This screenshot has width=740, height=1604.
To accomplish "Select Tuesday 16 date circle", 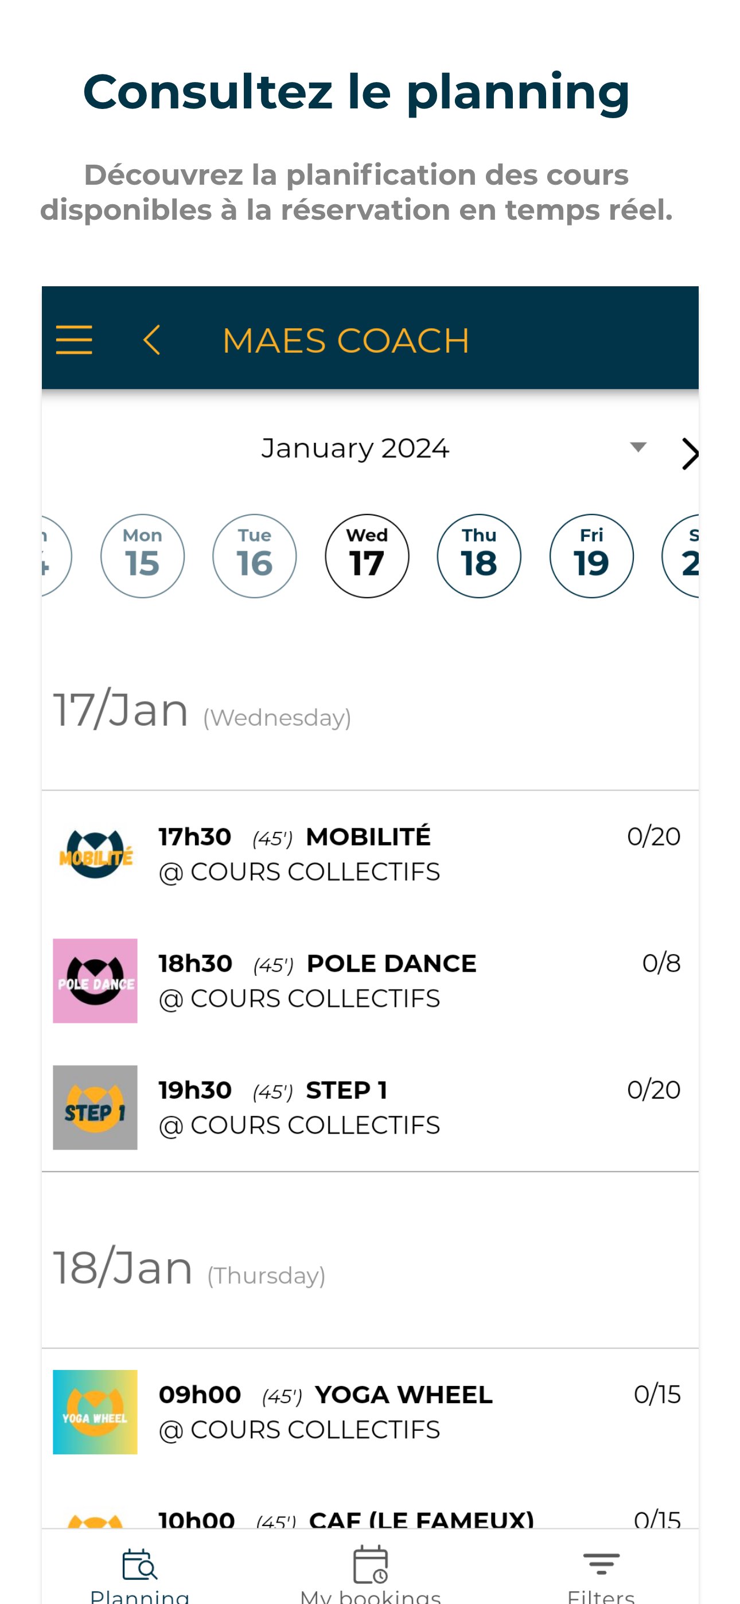I will [x=255, y=556].
